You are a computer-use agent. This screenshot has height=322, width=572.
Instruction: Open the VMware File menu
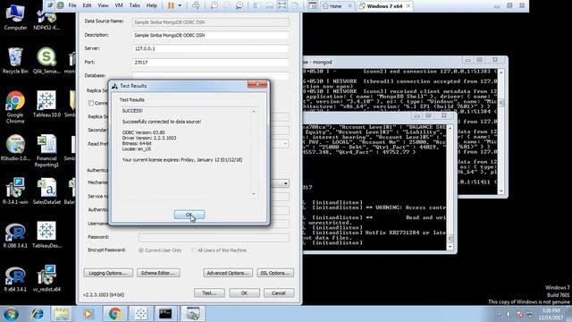pyautogui.click(x=72, y=5)
